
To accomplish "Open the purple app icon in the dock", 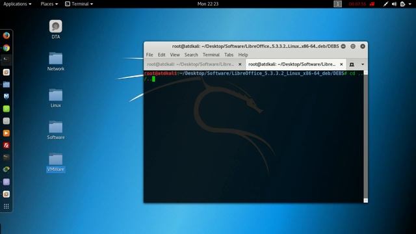I will pyautogui.click(x=6, y=182).
